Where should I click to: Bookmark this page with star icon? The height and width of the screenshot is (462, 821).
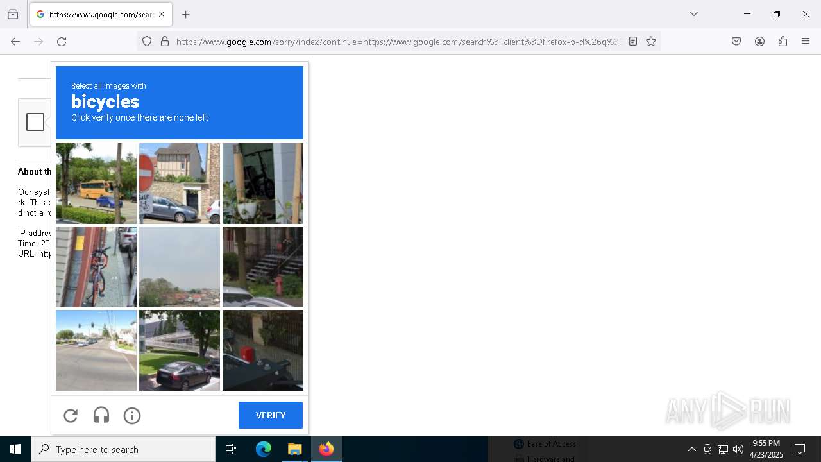pos(651,41)
